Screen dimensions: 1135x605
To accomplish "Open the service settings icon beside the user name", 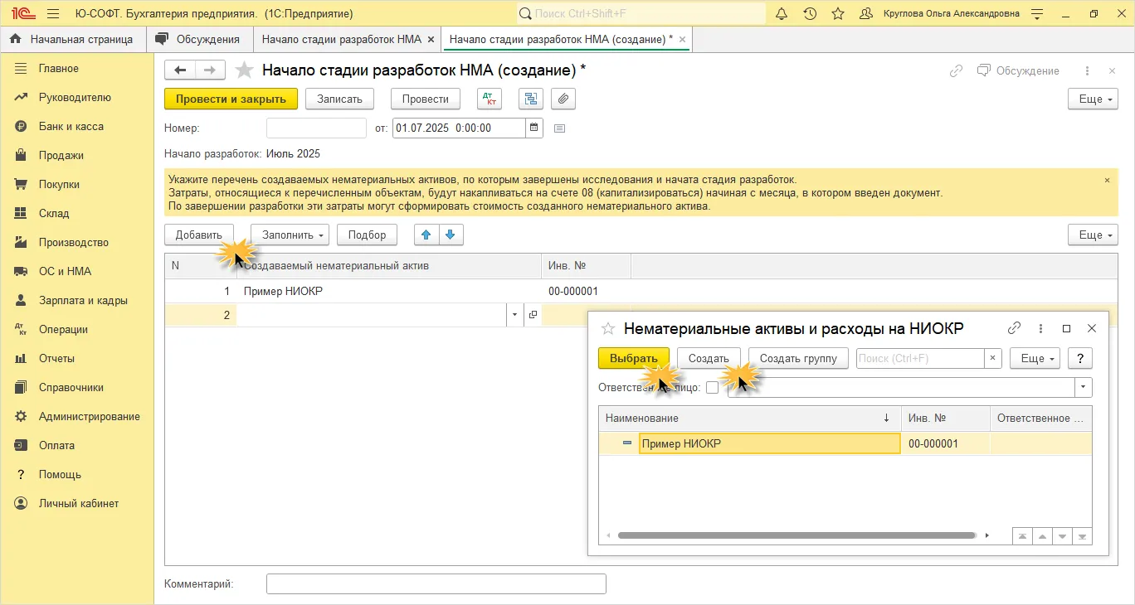I will pos(1037,14).
